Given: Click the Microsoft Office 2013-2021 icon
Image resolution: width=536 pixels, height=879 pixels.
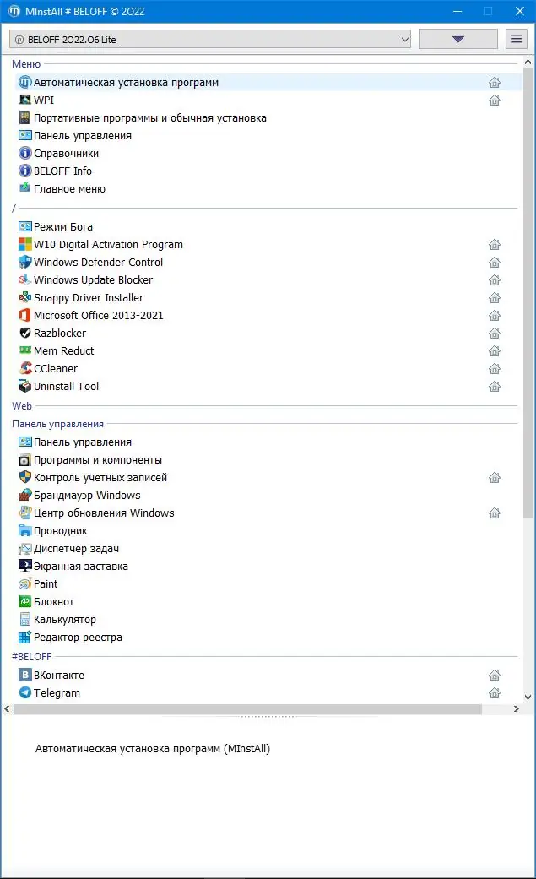Looking at the screenshot, I should click(x=24, y=315).
